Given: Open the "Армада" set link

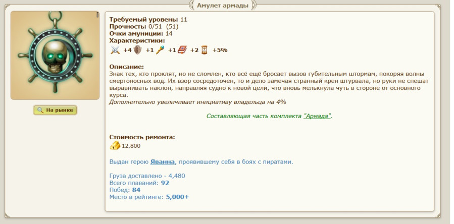Looking at the screenshot, I should 317,116.
